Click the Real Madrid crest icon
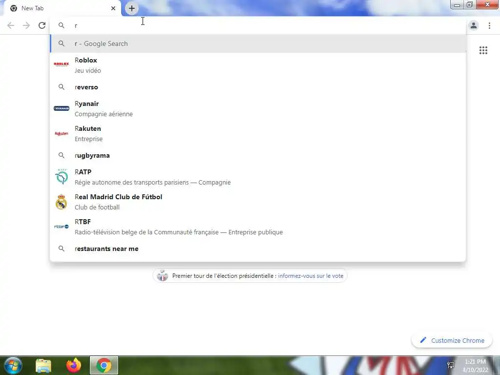The height and width of the screenshot is (375, 500). 61,202
